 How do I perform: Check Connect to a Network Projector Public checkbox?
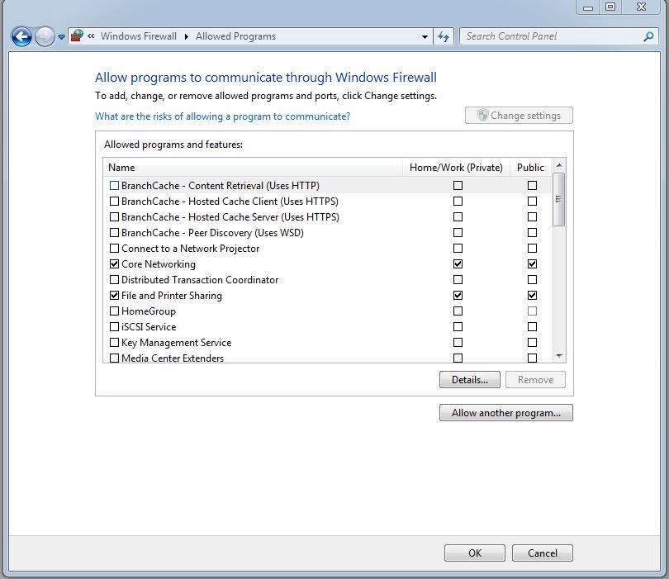coord(532,249)
